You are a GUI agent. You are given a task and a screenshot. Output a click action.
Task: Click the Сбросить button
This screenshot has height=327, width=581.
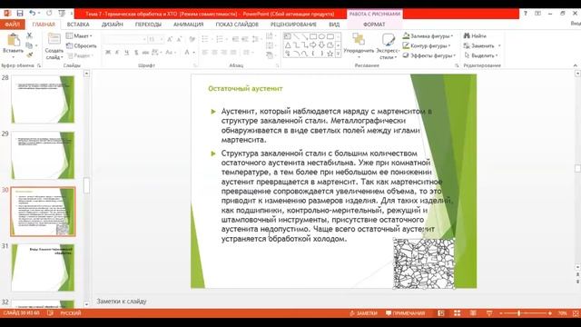click(82, 46)
